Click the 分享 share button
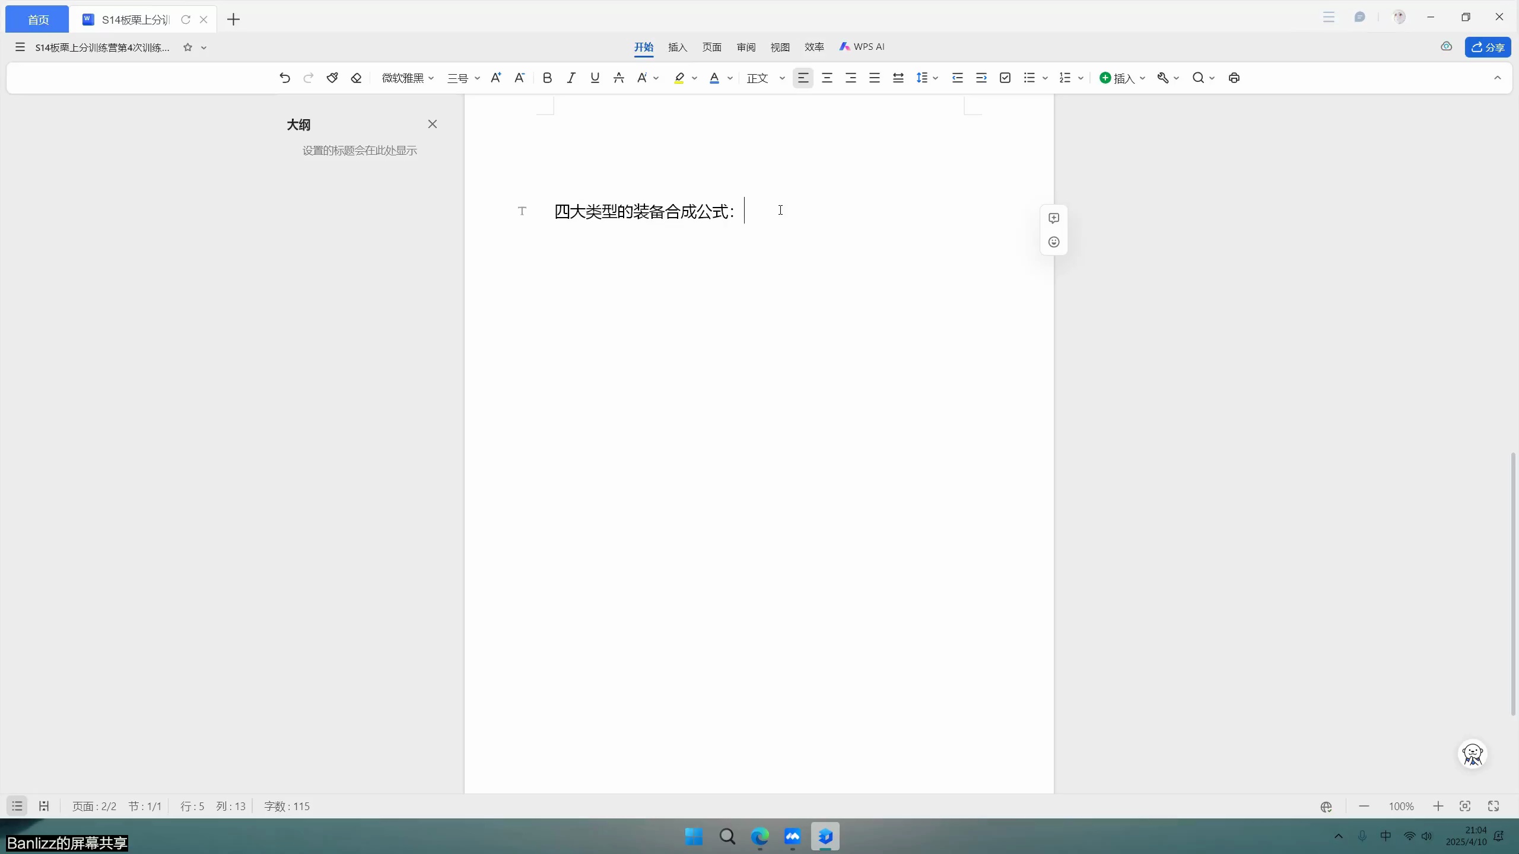Screen dimensions: 1519x854 click(1489, 47)
